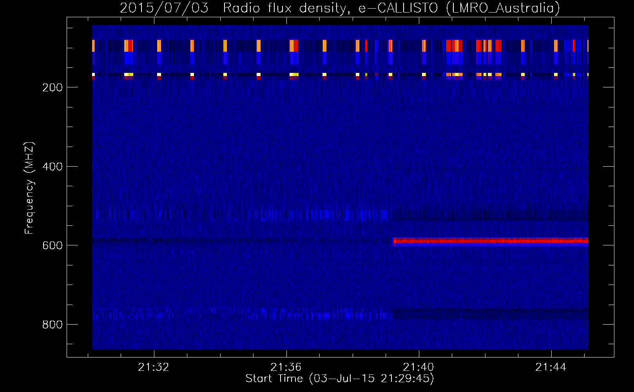Click the Start Time axis caption
This screenshot has width=634, height=392.
tap(340, 379)
